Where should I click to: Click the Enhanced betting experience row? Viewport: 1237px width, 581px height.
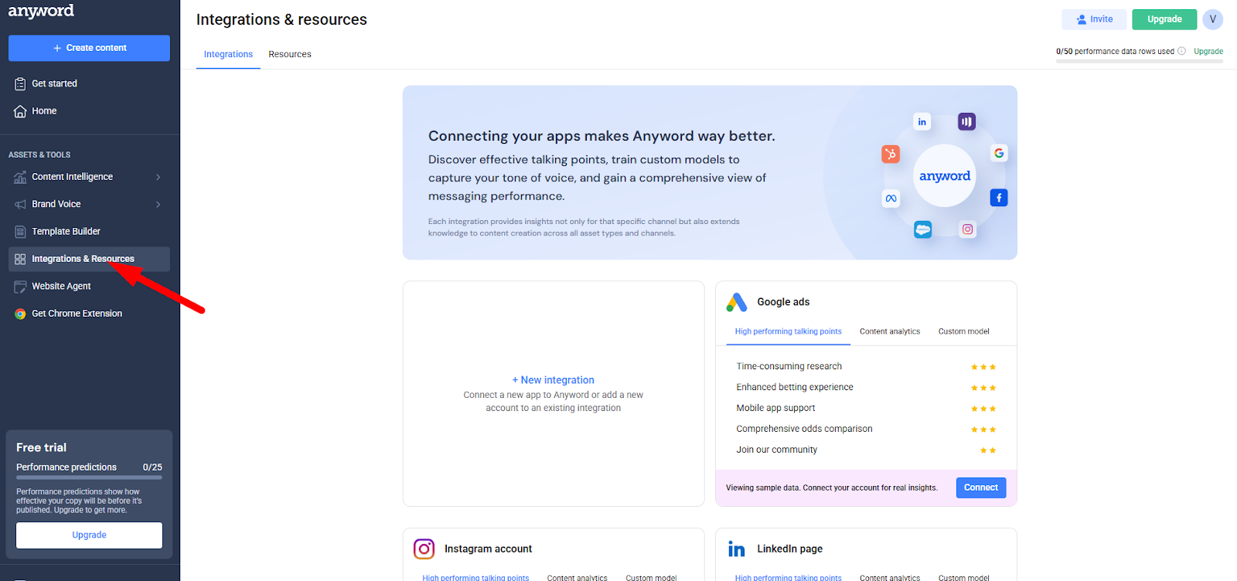(x=866, y=388)
